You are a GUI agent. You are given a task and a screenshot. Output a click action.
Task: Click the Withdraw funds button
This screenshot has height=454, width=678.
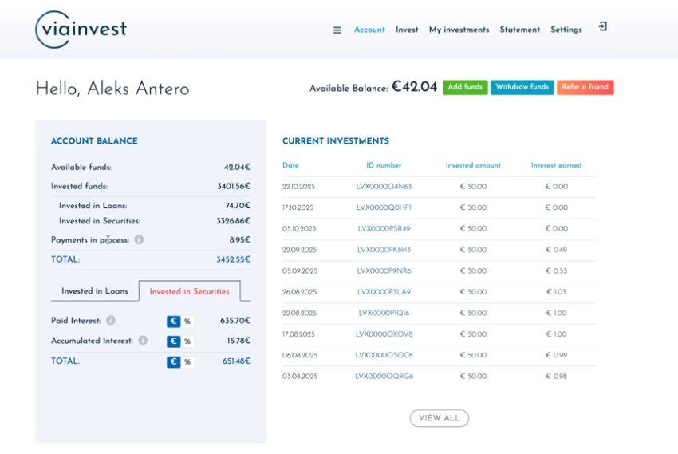pyautogui.click(x=522, y=87)
